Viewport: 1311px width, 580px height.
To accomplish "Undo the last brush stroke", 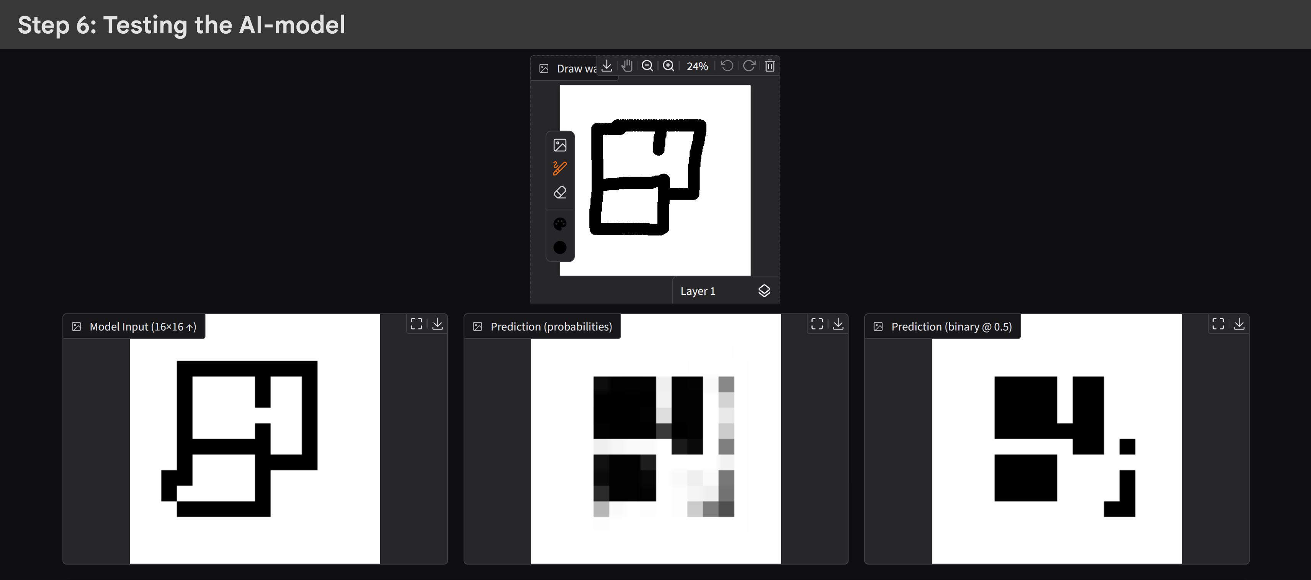I will [x=727, y=66].
